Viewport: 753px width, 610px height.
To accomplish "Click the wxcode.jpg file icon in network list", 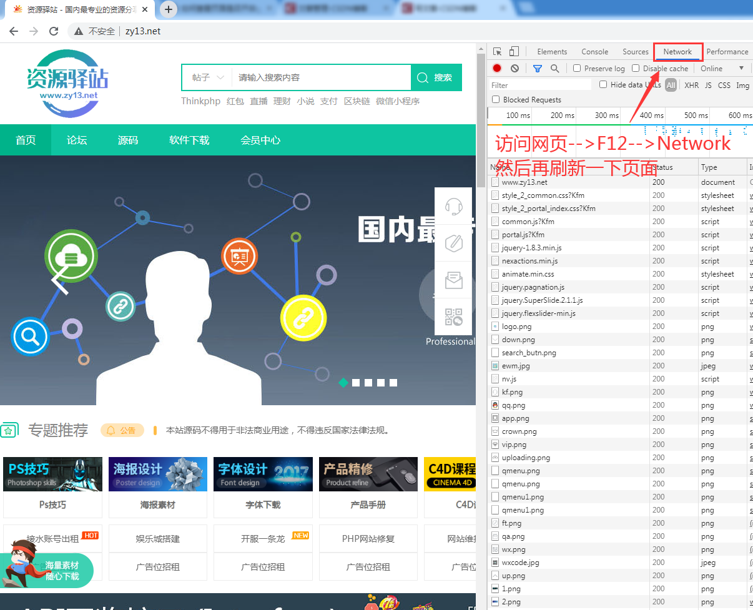I will tap(495, 563).
